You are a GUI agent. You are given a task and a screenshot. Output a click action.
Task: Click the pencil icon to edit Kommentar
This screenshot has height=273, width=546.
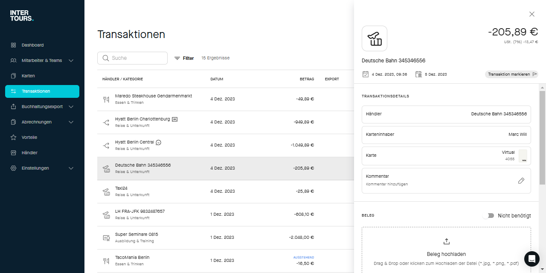click(521, 181)
